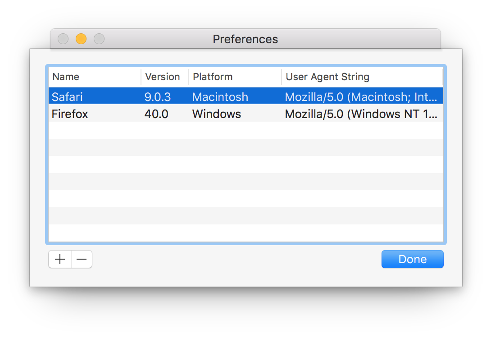This screenshot has height=338, width=491.
Task: Click the Firefox name cell
Action: (x=70, y=114)
